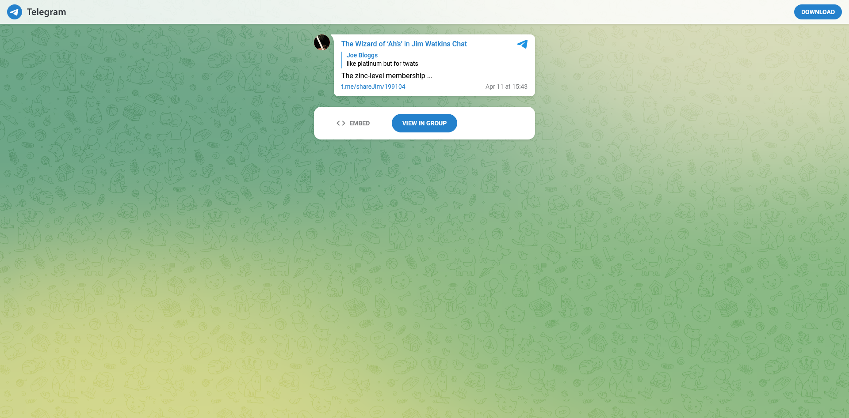The image size is (849, 418).
Task: Click the quoted text 'like platinum but for twats'
Action: click(382, 64)
